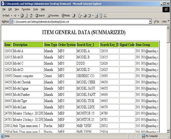Stop page loading with the Stop icon
Viewport: 171px width, 139px height.
[22, 16]
